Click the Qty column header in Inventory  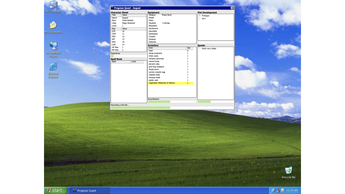pyautogui.click(x=190, y=48)
